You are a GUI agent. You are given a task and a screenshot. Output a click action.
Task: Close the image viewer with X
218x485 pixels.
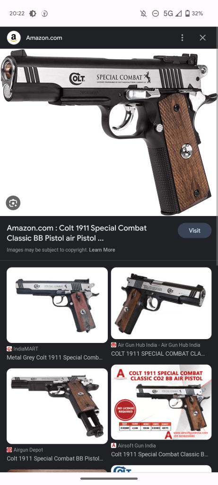tap(202, 38)
